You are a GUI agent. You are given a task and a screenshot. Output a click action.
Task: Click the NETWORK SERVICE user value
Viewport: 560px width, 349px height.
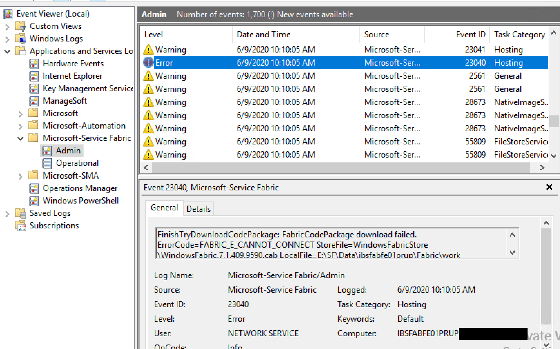[263, 333]
